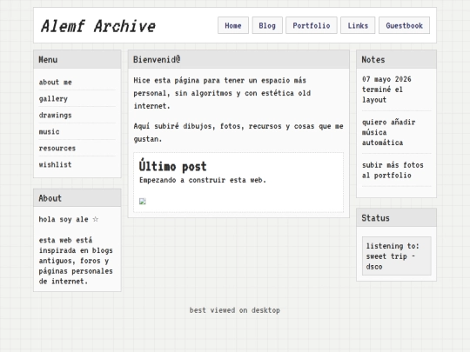The width and height of the screenshot is (470, 352).
Task: Click the 'Aquí subiré dibujos' paragraph
Action: (238, 132)
